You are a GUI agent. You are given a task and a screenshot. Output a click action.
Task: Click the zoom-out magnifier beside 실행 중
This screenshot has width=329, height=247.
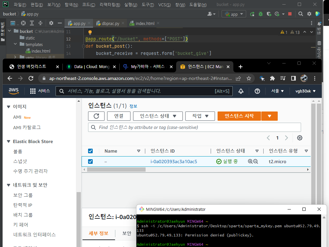click(255, 161)
